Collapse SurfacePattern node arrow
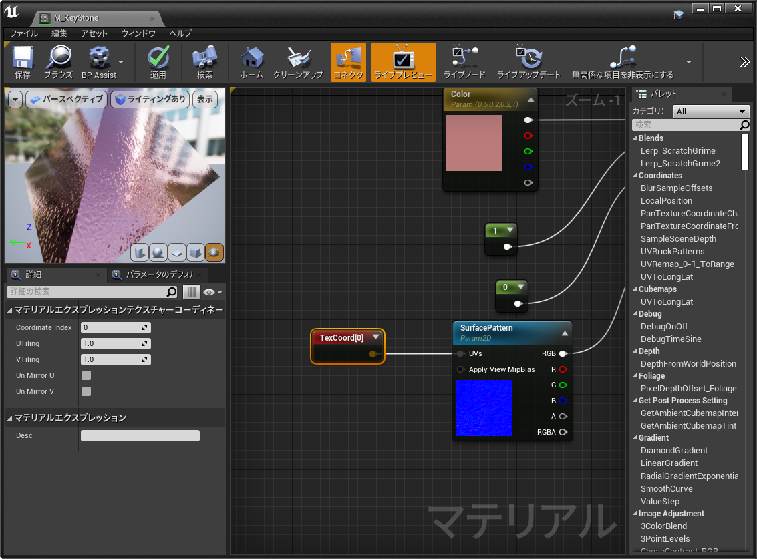 [x=565, y=333]
